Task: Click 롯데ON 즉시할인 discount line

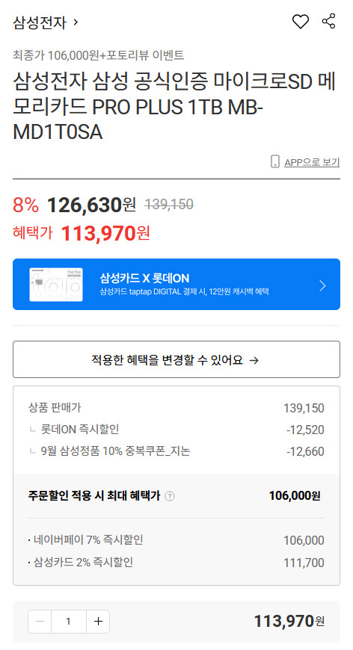Action: [176, 429]
